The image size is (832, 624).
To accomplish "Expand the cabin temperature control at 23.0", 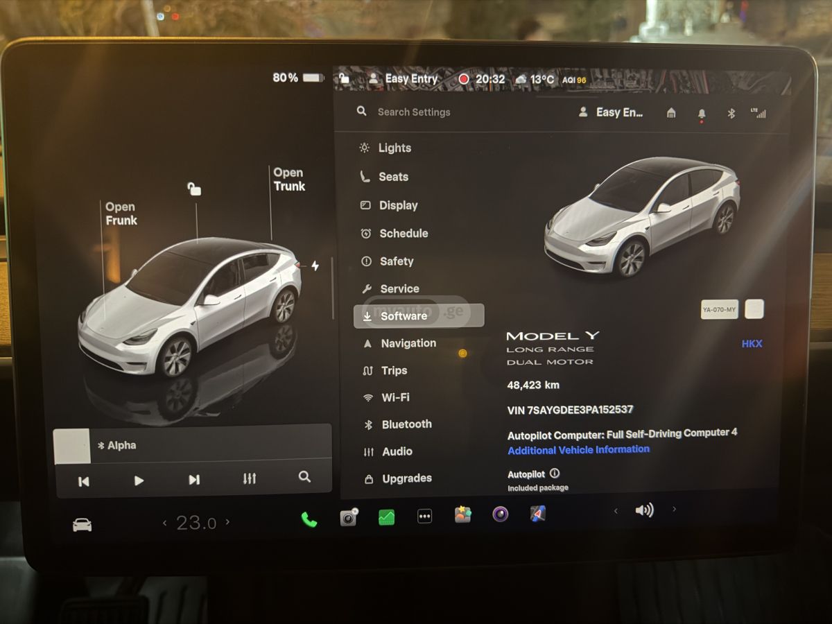I will pos(196,521).
